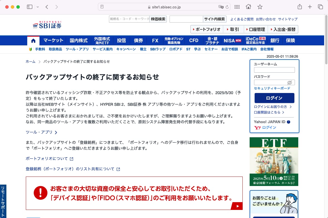
Task: Click the ユーザーネーム input field
Action: (x=274, y=70)
